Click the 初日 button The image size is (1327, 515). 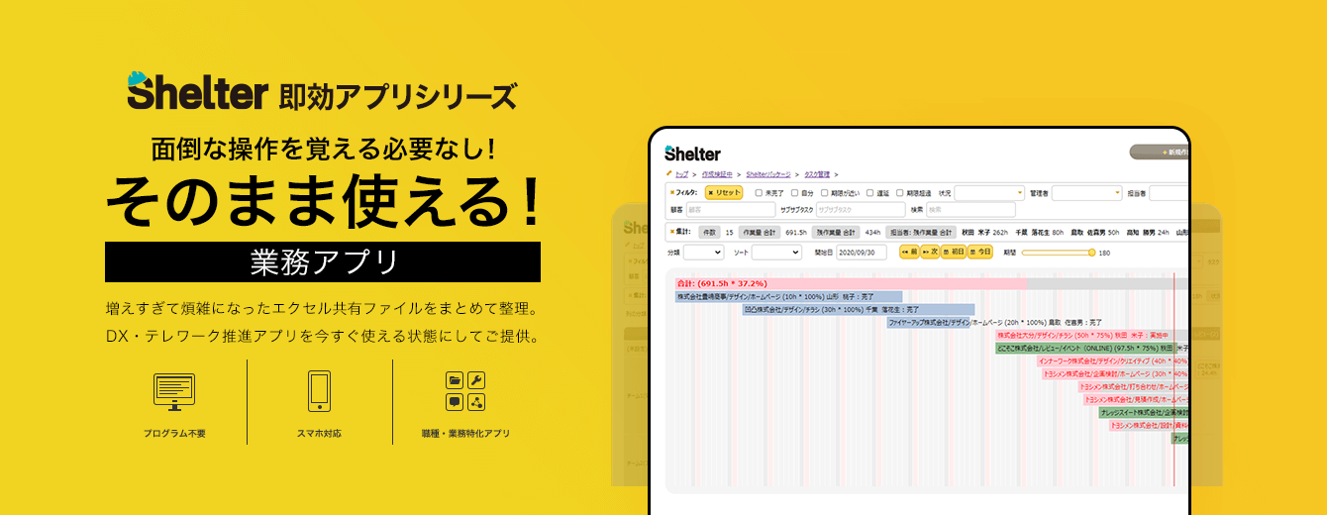(x=953, y=252)
